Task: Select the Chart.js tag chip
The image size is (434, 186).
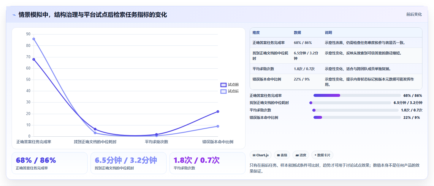Action: [261, 155]
